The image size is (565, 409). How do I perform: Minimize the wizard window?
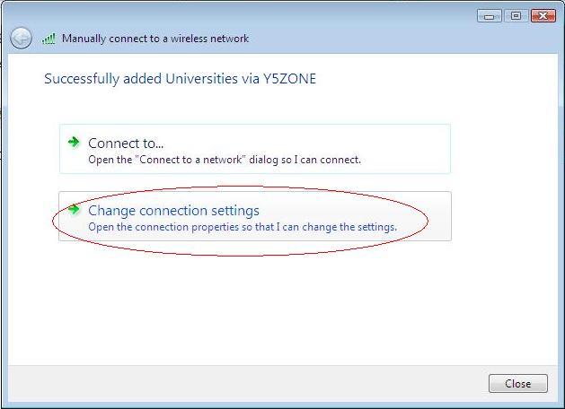click(x=490, y=15)
